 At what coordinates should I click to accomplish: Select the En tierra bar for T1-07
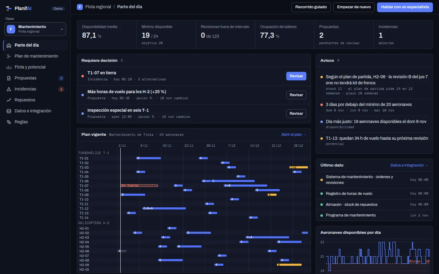tap(139, 186)
